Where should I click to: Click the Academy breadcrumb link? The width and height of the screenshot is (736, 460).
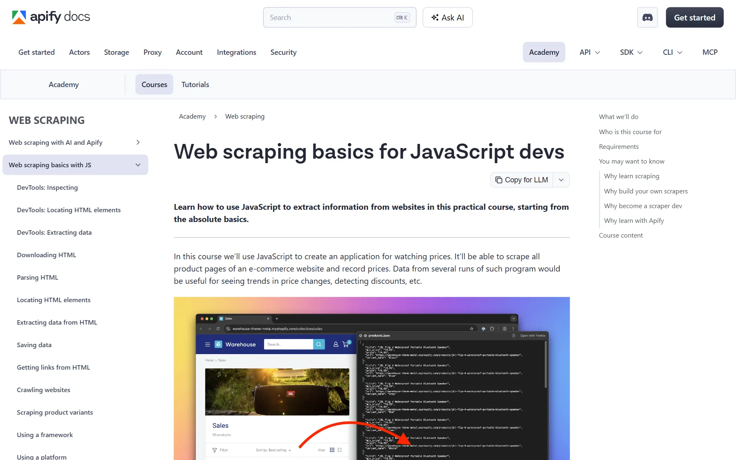[x=192, y=117]
